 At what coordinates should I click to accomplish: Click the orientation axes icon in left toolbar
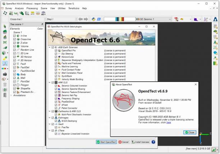5,64
